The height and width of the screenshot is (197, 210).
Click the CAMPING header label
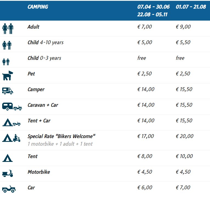38,7
